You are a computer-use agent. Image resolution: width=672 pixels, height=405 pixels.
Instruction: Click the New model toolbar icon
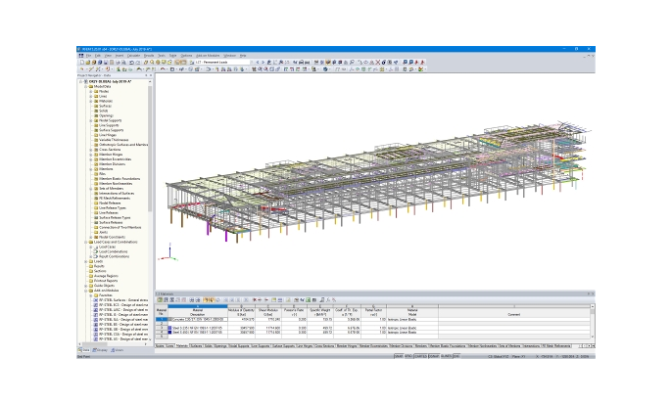coord(82,62)
